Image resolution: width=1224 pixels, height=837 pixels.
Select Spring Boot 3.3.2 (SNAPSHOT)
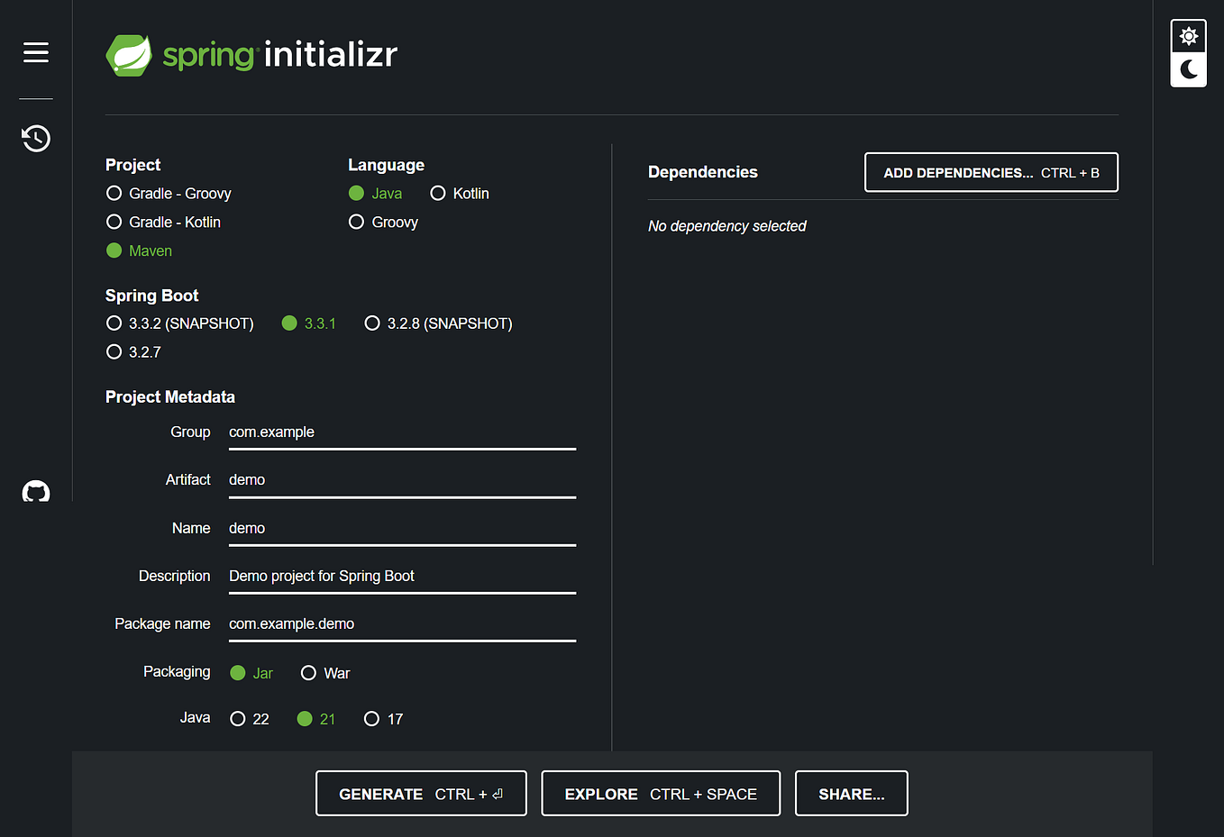(x=179, y=323)
